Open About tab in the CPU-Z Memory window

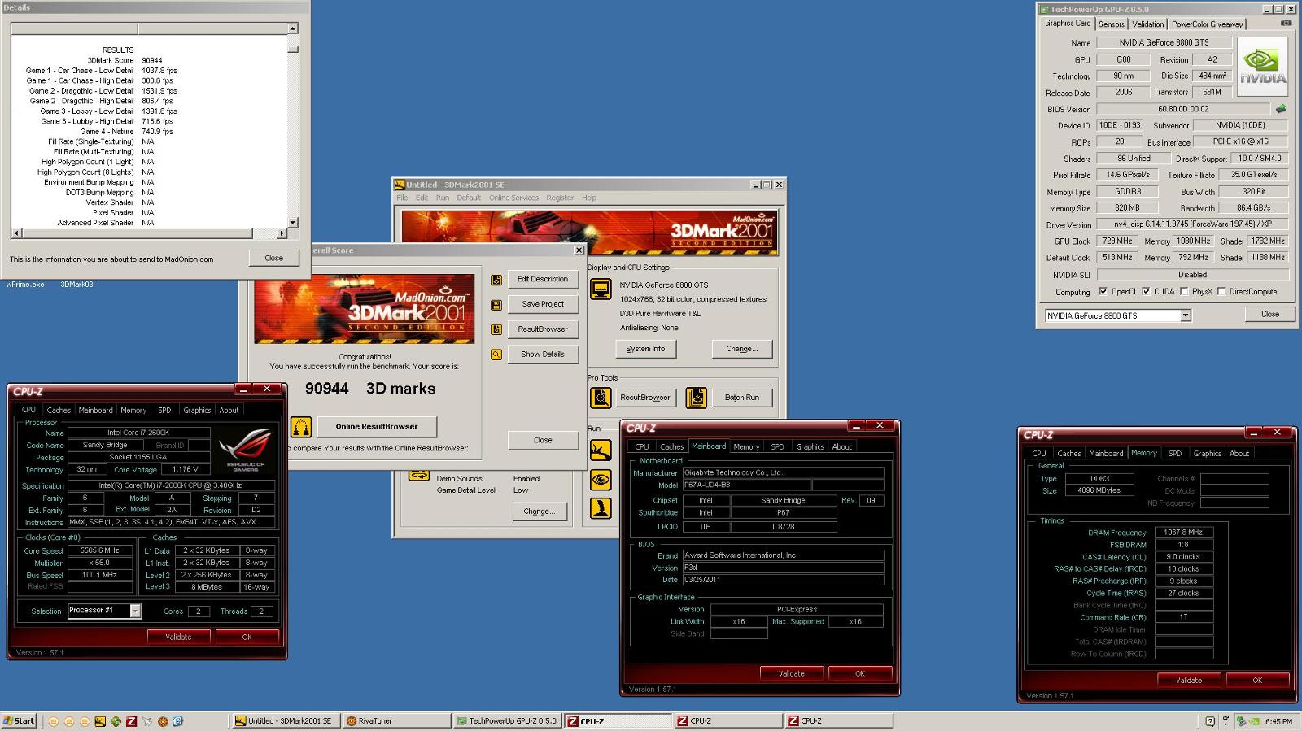pos(1239,454)
